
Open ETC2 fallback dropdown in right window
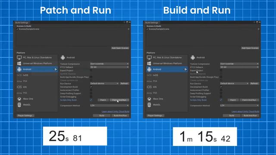[x=239, y=67]
